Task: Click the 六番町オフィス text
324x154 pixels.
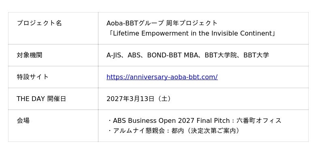Action: pos(259,120)
